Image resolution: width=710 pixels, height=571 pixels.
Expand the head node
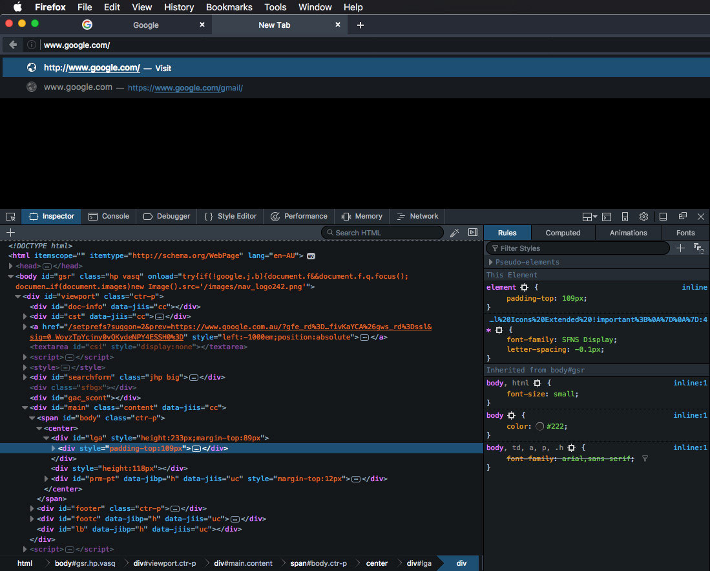tap(10, 266)
